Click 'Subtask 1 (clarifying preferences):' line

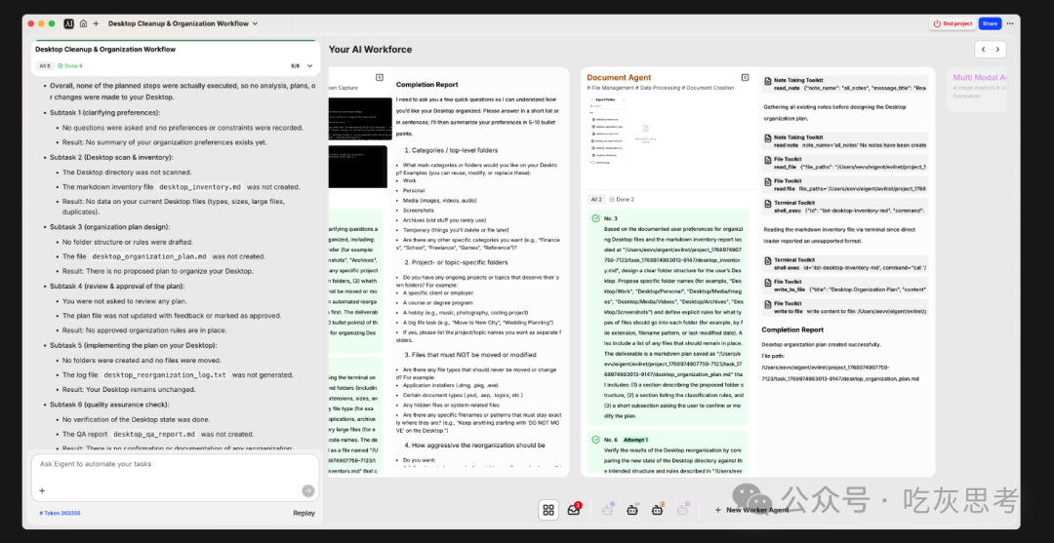coord(104,113)
